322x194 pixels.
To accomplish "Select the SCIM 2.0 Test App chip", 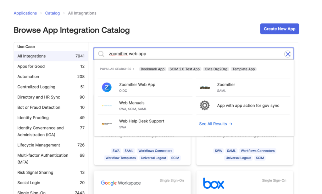I will coord(184,69).
